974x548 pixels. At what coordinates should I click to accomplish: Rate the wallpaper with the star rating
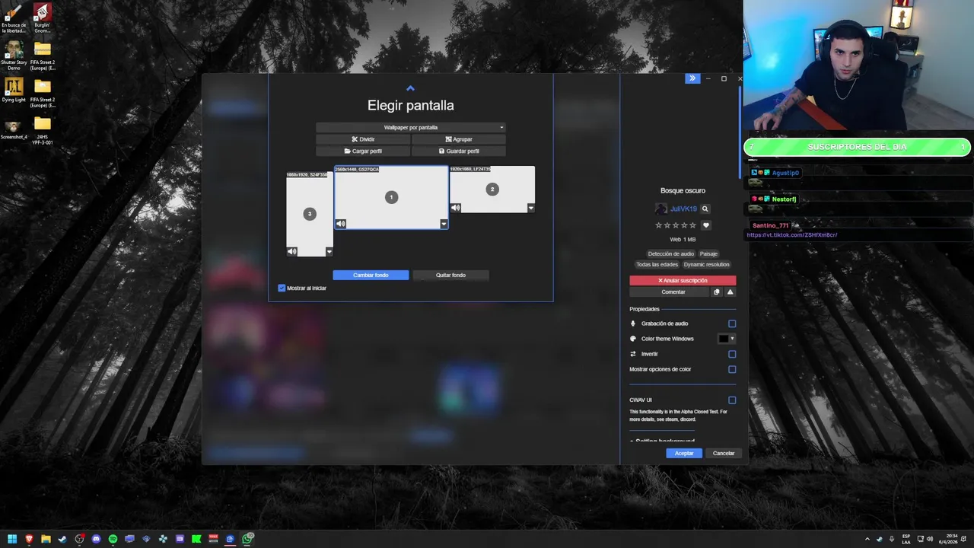(676, 225)
